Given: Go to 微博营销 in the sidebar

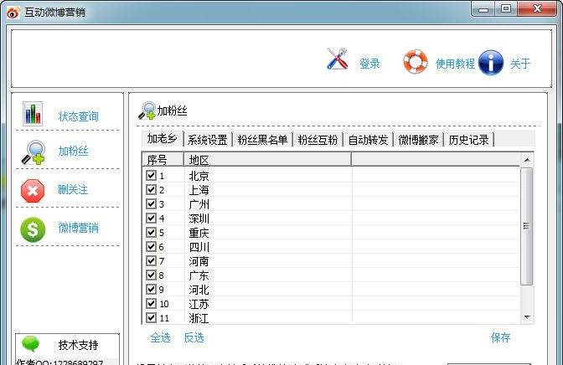Looking at the screenshot, I should (x=78, y=228).
